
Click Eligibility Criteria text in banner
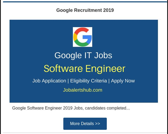tap(88, 81)
